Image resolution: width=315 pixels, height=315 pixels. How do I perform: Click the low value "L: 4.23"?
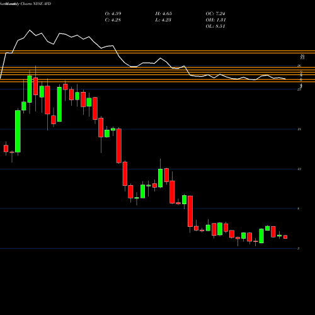[x=163, y=20]
